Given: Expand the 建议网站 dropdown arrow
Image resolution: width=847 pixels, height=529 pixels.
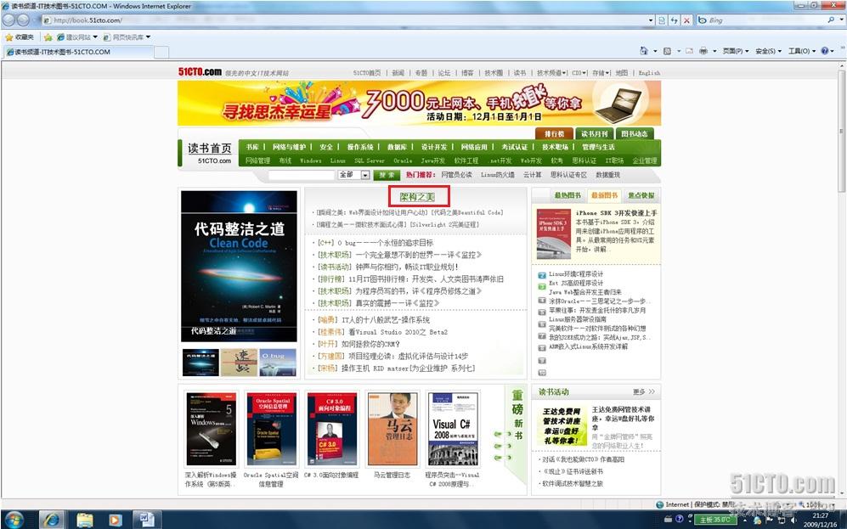Looking at the screenshot, I should click(x=95, y=37).
